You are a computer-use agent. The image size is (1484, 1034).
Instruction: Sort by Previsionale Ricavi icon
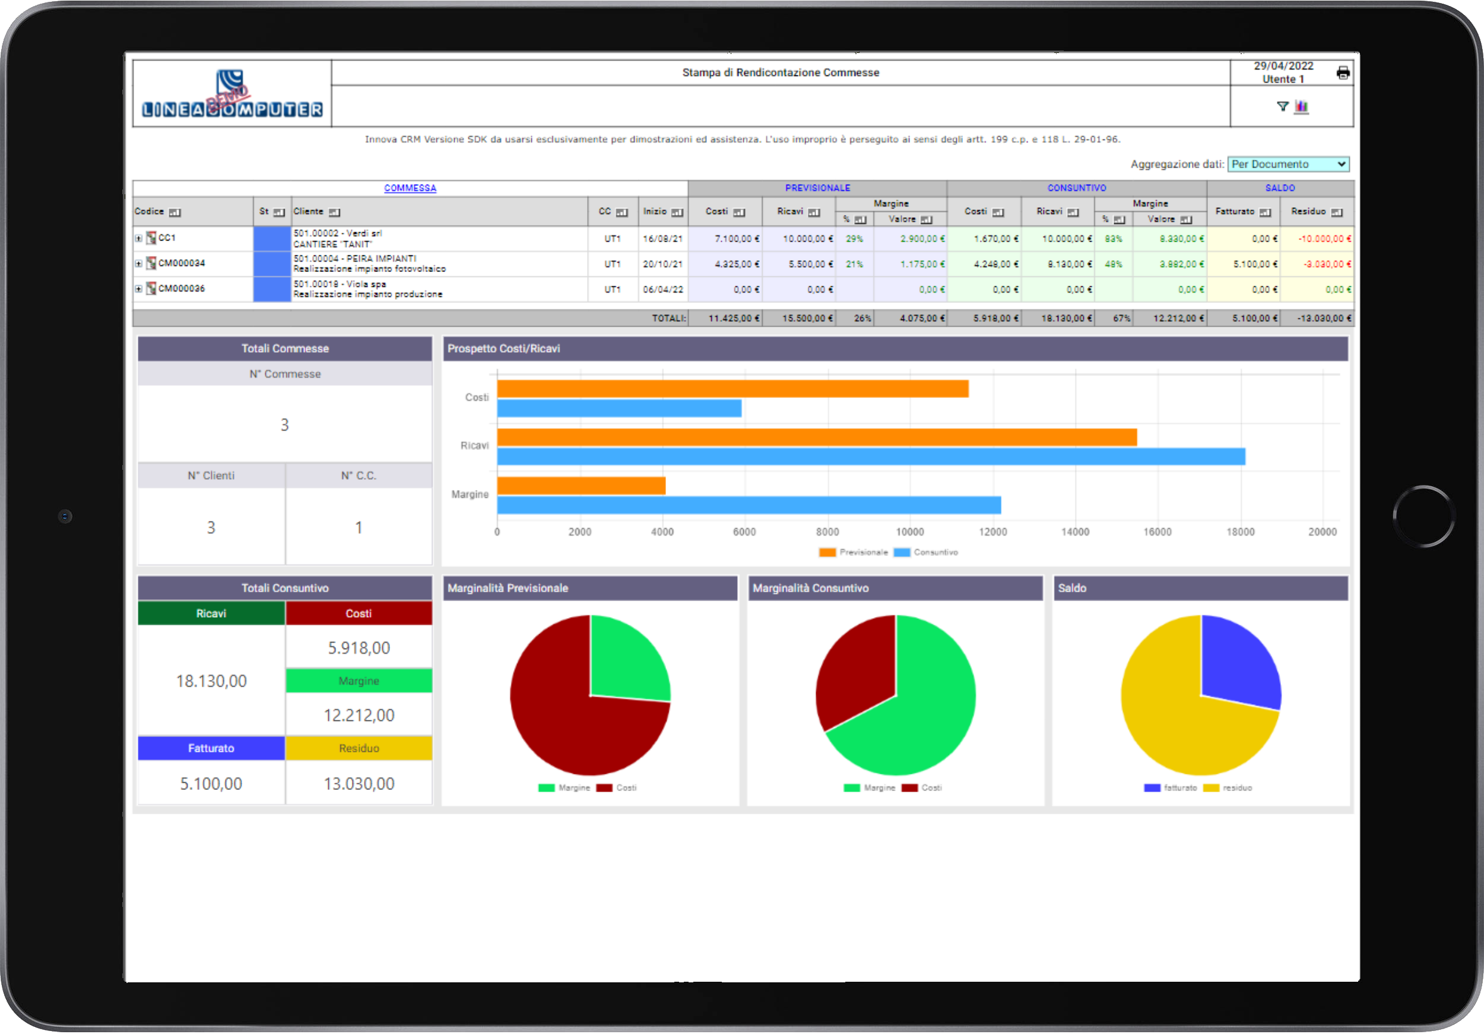[x=814, y=212]
